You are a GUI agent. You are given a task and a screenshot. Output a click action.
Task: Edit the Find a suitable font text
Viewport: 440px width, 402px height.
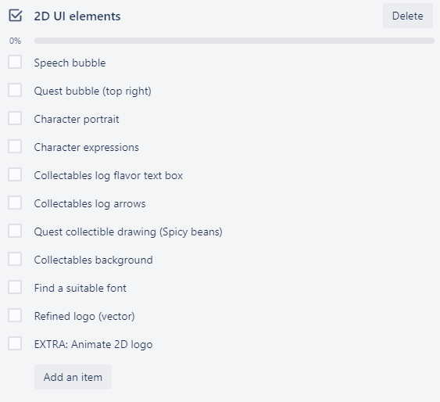coord(80,288)
